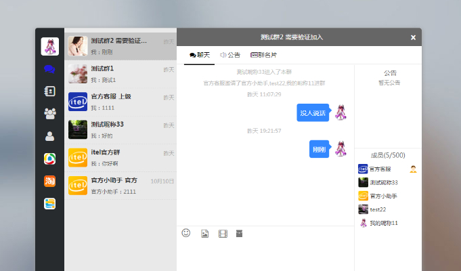Viewport: 461px width, 271px height.
Task: Click the 昨天 11:07:29 timestamp
Action: click(264, 94)
